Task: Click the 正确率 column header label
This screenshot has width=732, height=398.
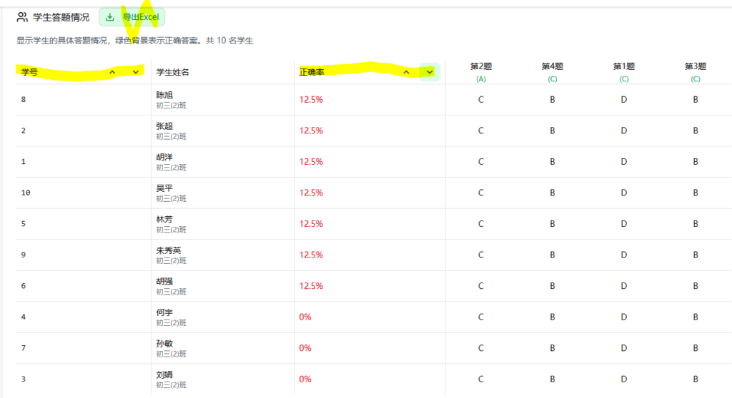Action: point(312,72)
